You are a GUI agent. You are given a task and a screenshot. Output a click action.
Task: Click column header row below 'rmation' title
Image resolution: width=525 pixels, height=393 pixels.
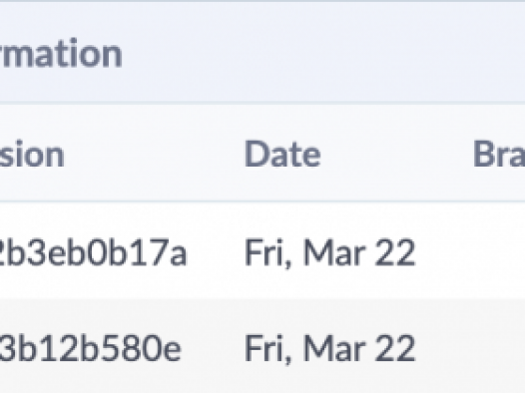[x=262, y=154]
